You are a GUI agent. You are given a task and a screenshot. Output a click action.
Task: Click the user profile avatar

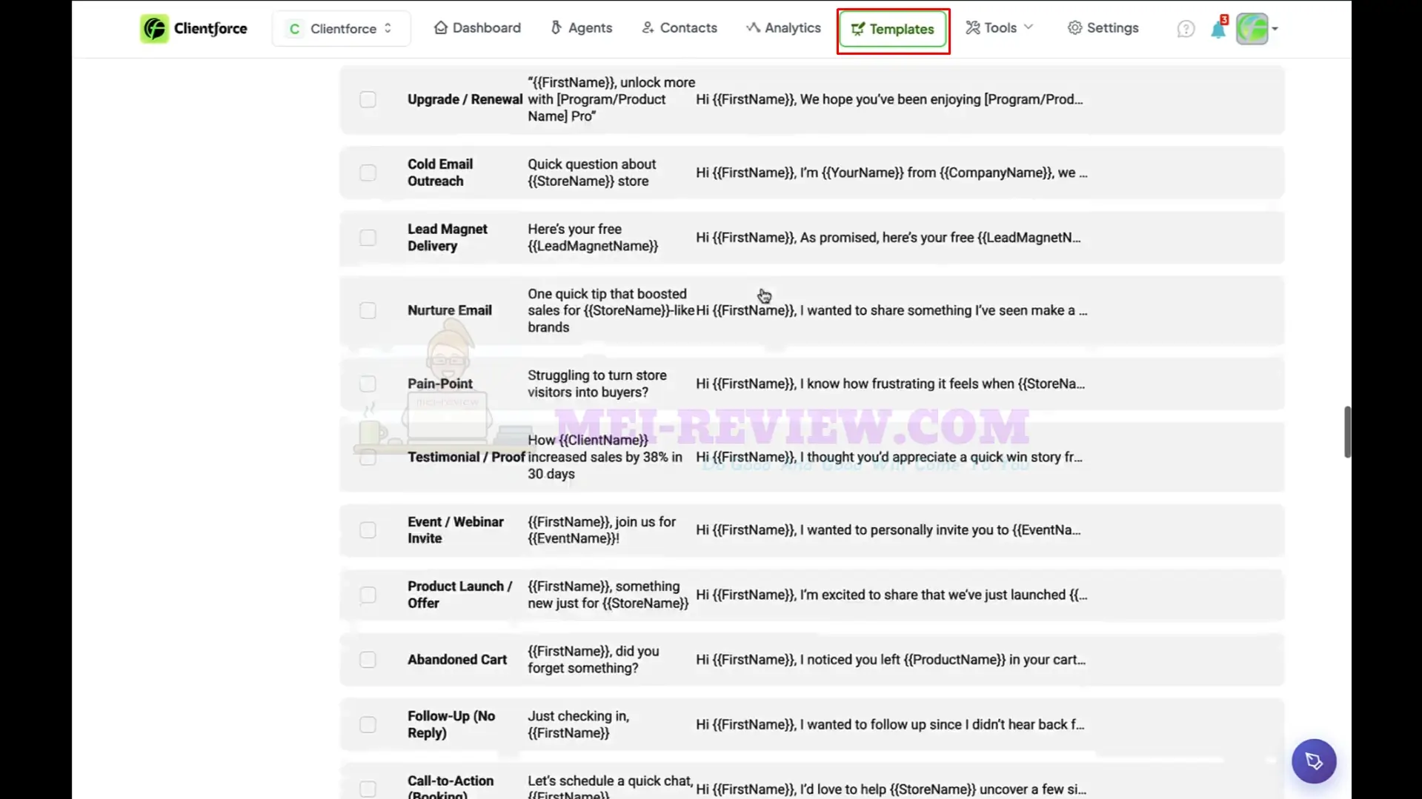[x=1252, y=29]
